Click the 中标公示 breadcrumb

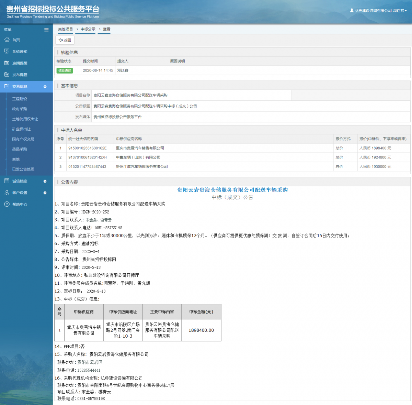(88, 29)
